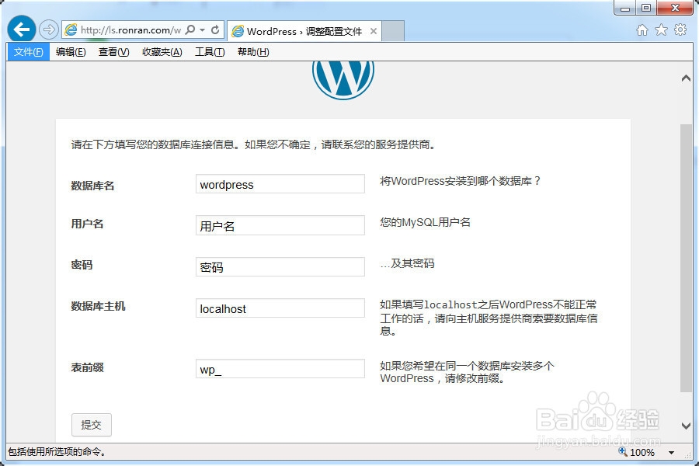Click the 100% zoom level text
699x466 pixels.
tap(642, 453)
